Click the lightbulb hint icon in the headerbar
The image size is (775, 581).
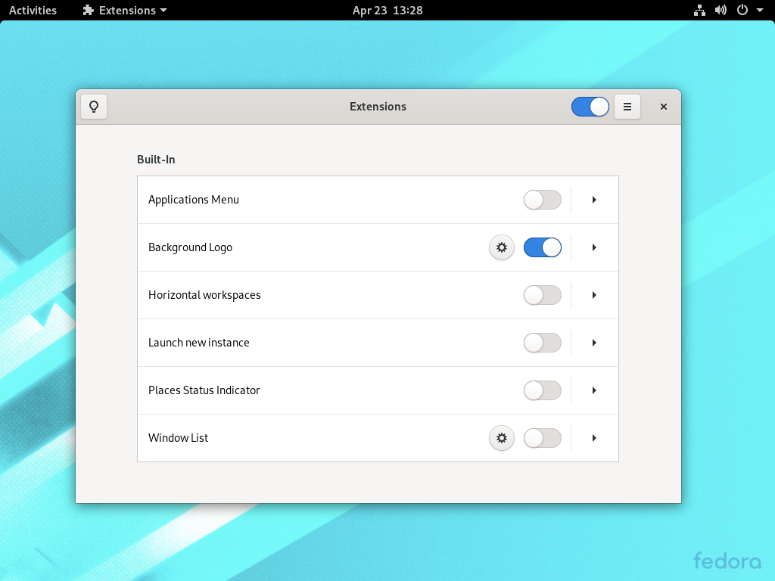click(93, 106)
